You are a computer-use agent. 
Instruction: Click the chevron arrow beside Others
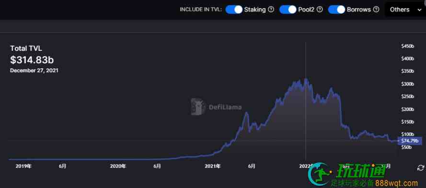(419, 10)
